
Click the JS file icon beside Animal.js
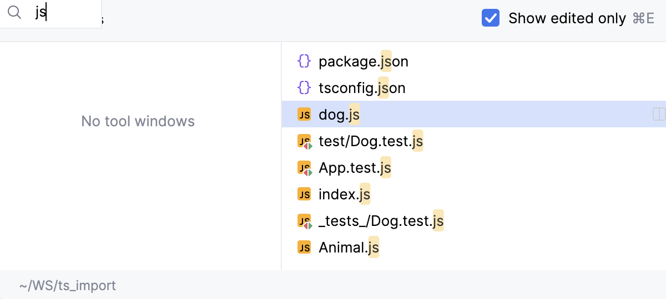[x=304, y=247]
